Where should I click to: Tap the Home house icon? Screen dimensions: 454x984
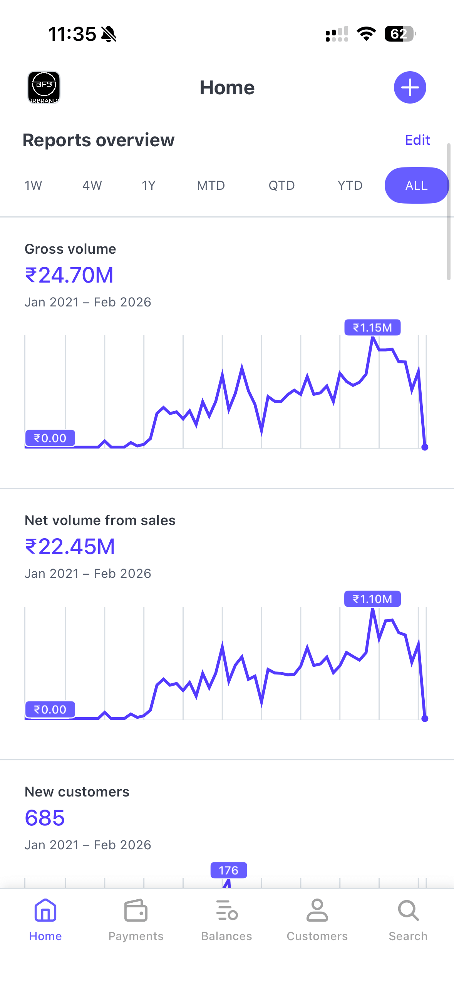pyautogui.click(x=45, y=910)
